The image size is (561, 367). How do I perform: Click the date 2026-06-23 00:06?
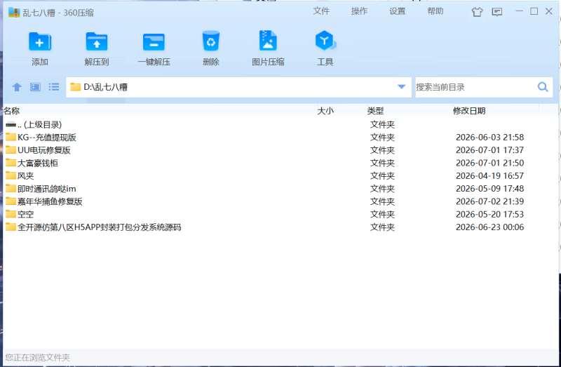[489, 227]
